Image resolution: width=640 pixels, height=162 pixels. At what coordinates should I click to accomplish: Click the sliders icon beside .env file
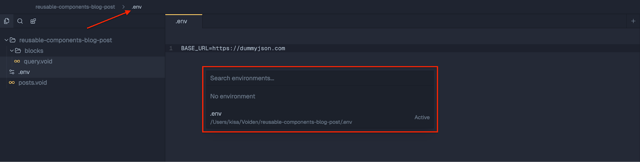(x=12, y=72)
